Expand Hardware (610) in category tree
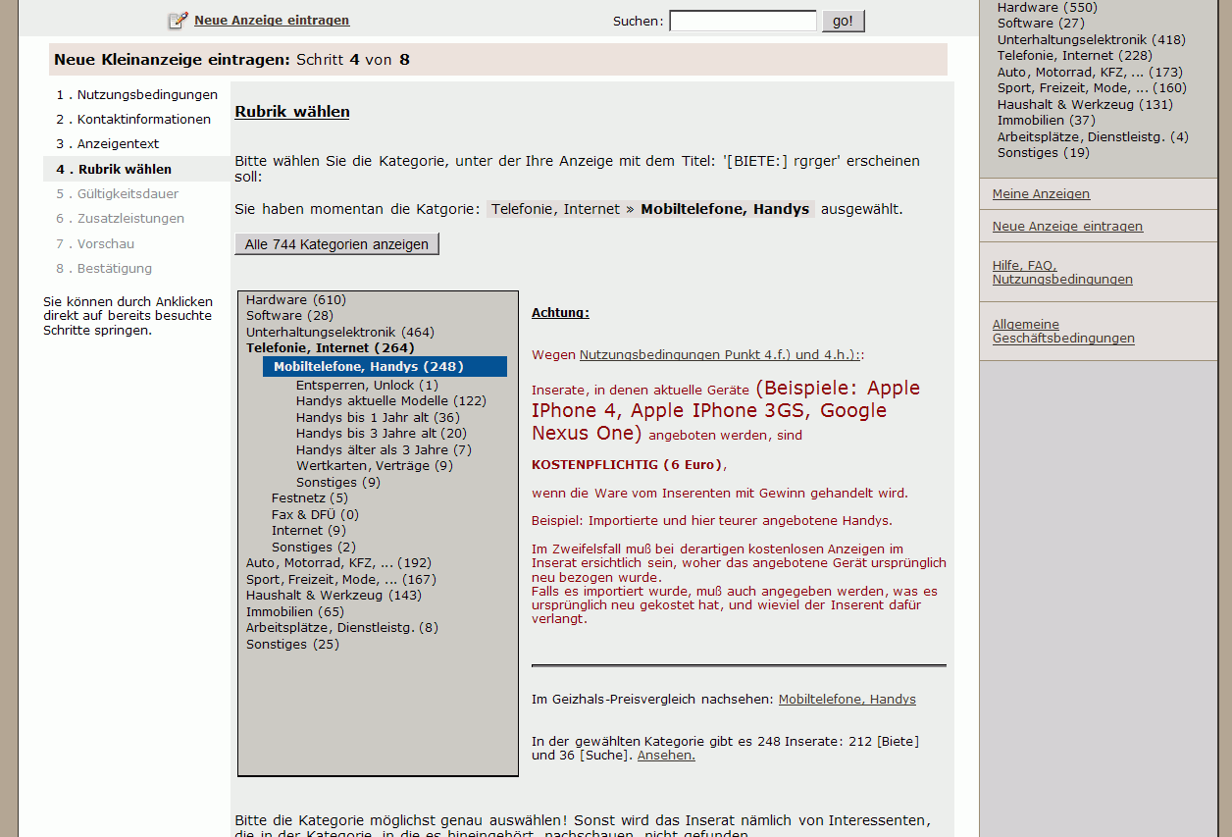This screenshot has width=1232, height=837. 295,300
